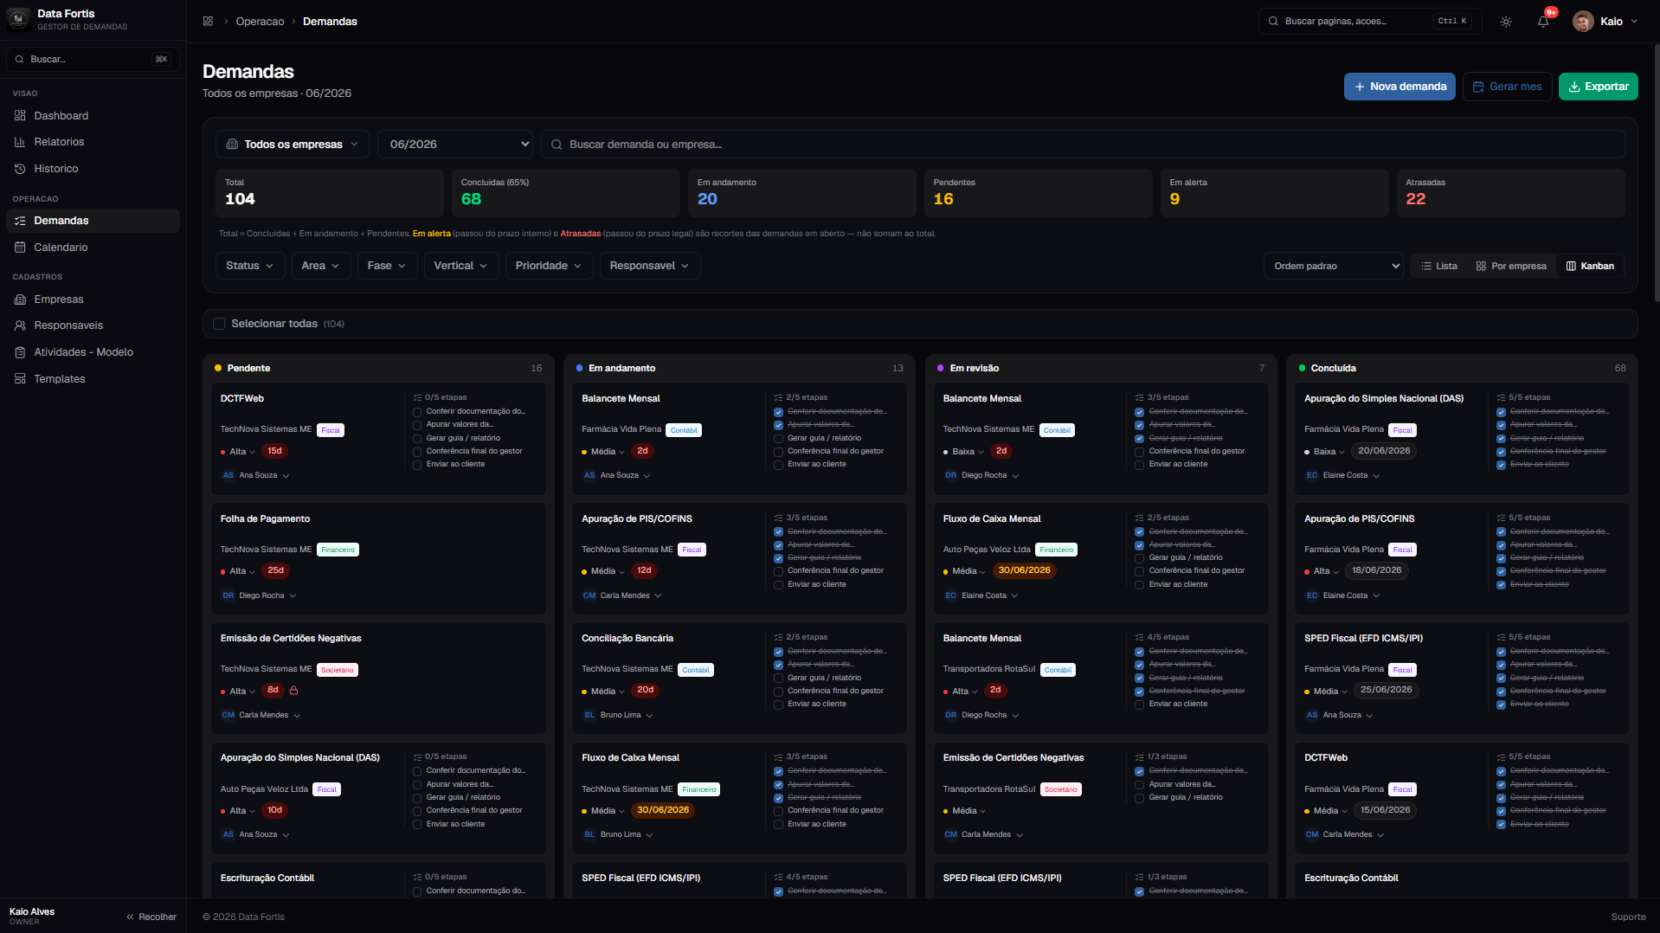Click the AS avatar on DCTFWeb pending card
This screenshot has width=1660, height=933.
click(x=228, y=475)
